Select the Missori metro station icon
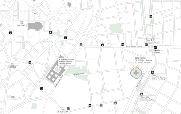This screenshot has width=181, height=114. [x=13, y=64]
